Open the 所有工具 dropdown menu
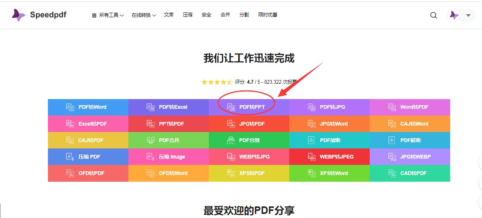 [111, 15]
